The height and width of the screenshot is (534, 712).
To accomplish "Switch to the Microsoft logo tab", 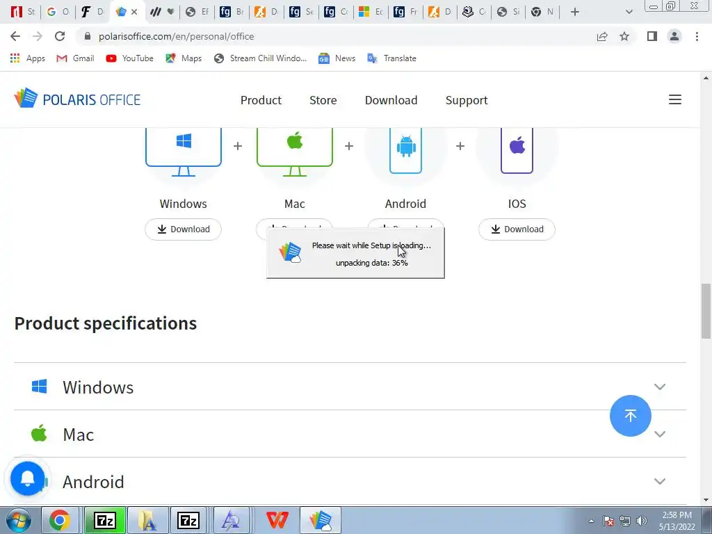I will click(371, 12).
